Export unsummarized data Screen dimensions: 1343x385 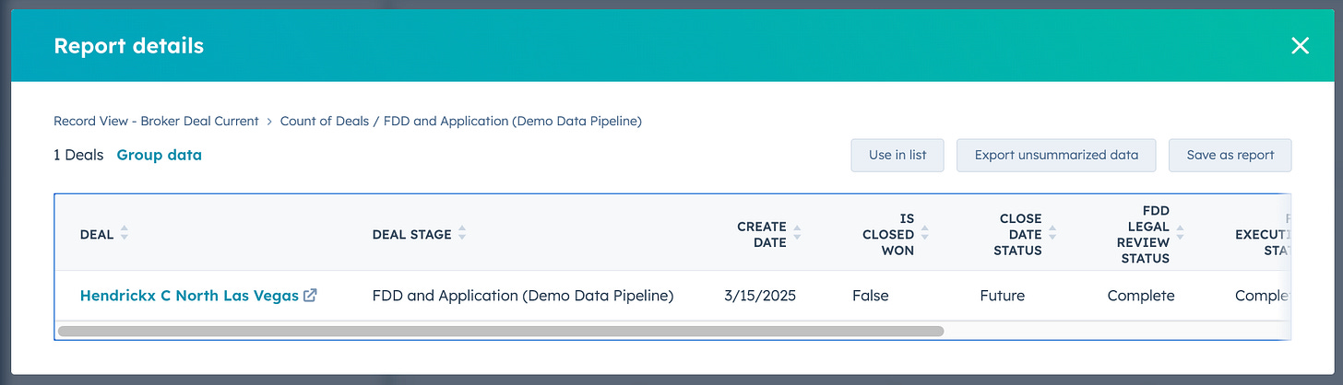tap(1056, 155)
